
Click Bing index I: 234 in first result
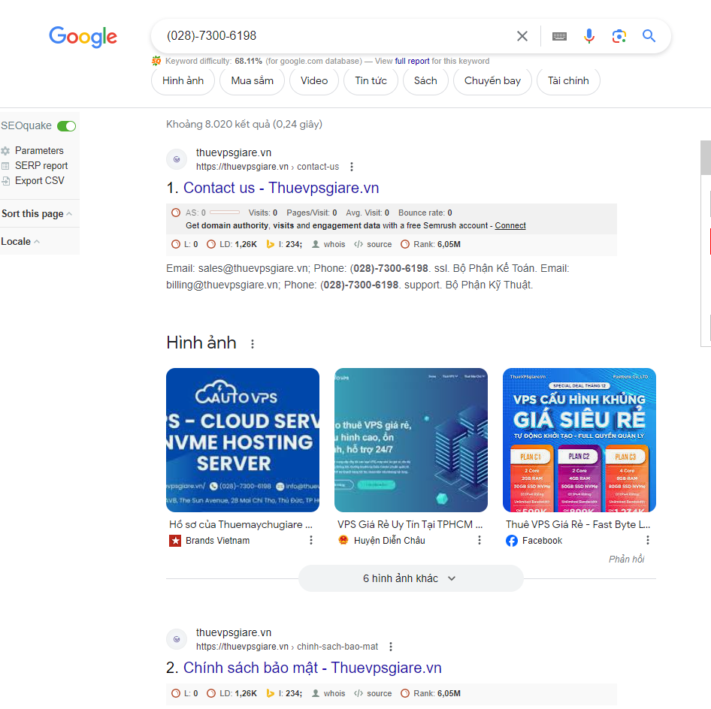284,244
